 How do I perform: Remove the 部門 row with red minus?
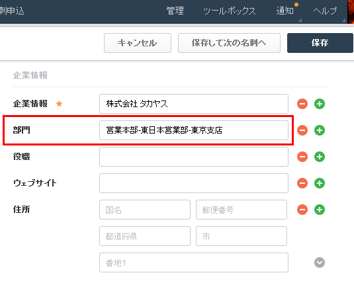302,130
